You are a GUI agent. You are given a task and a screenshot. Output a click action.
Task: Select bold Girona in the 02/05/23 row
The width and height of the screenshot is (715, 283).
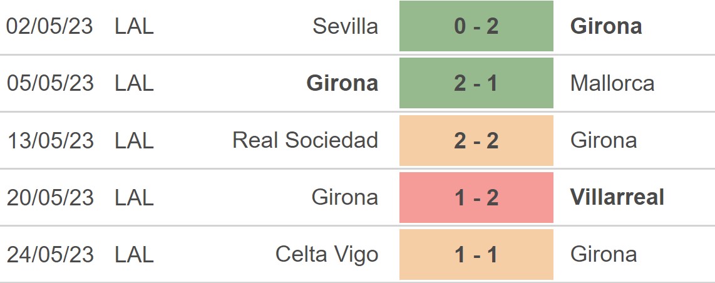pyautogui.click(x=606, y=26)
